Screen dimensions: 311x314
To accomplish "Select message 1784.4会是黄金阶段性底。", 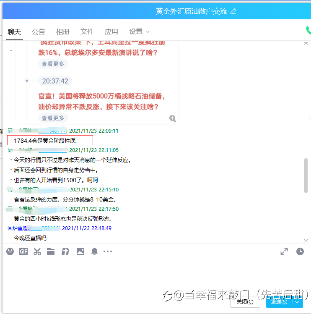I will click(x=46, y=141).
